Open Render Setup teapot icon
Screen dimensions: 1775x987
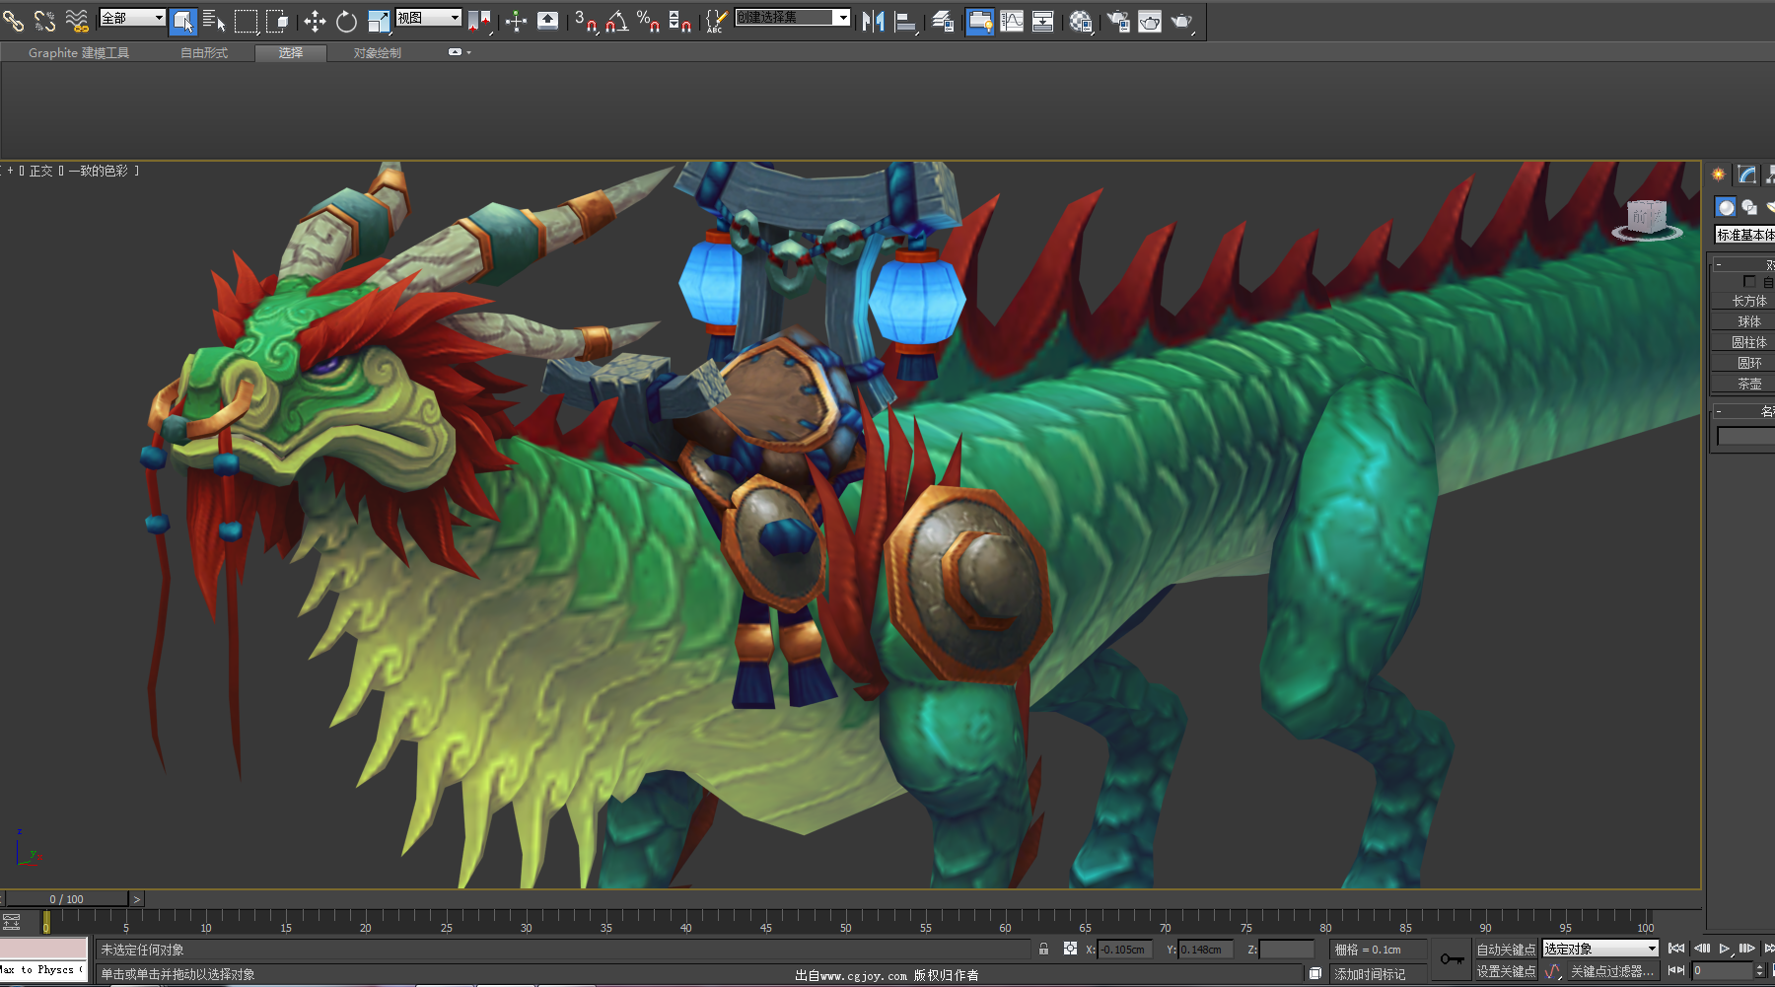point(1118,21)
